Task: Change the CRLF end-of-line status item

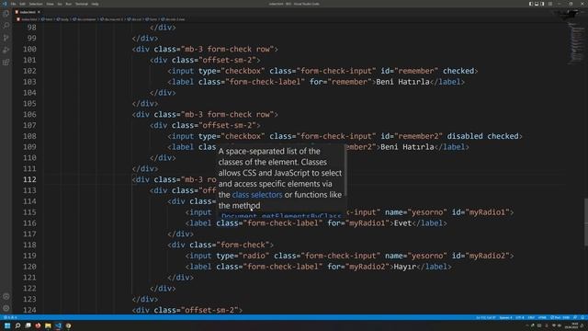Action: pos(531,317)
